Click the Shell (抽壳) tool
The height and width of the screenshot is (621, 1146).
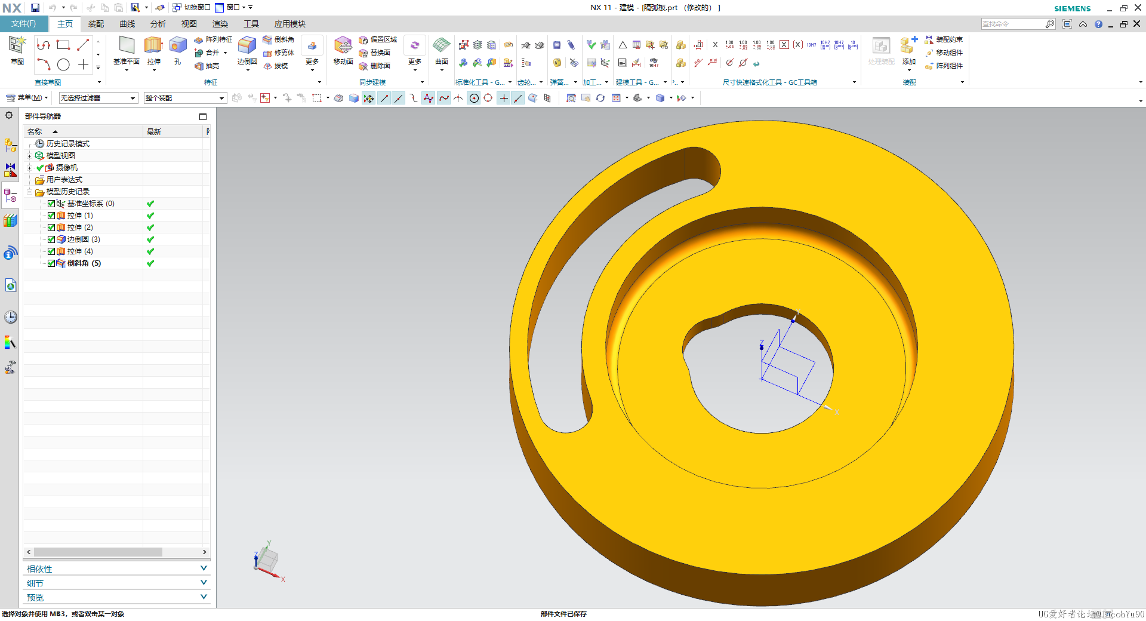click(x=207, y=66)
